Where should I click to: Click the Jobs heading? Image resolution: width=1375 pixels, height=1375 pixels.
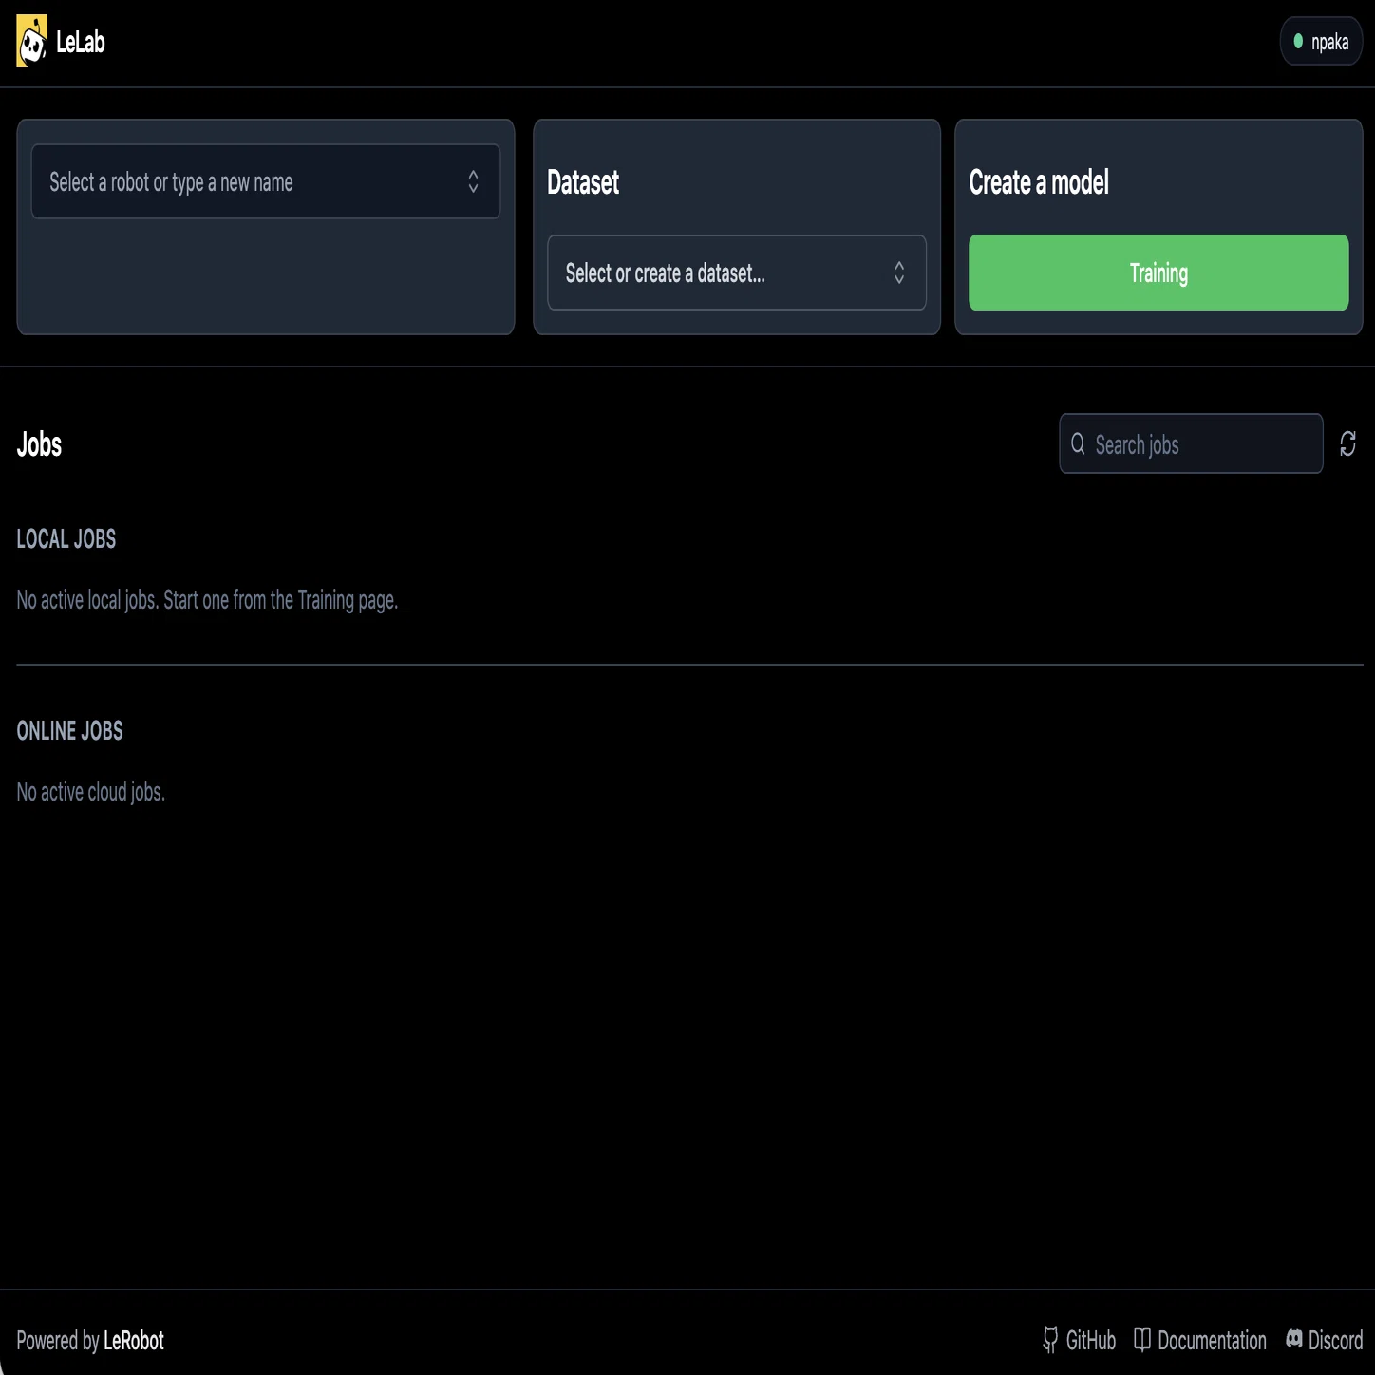(x=39, y=444)
